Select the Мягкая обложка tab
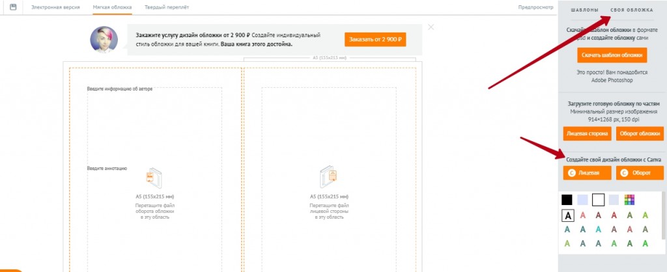Screen dimensions: 667x272 click(112, 7)
